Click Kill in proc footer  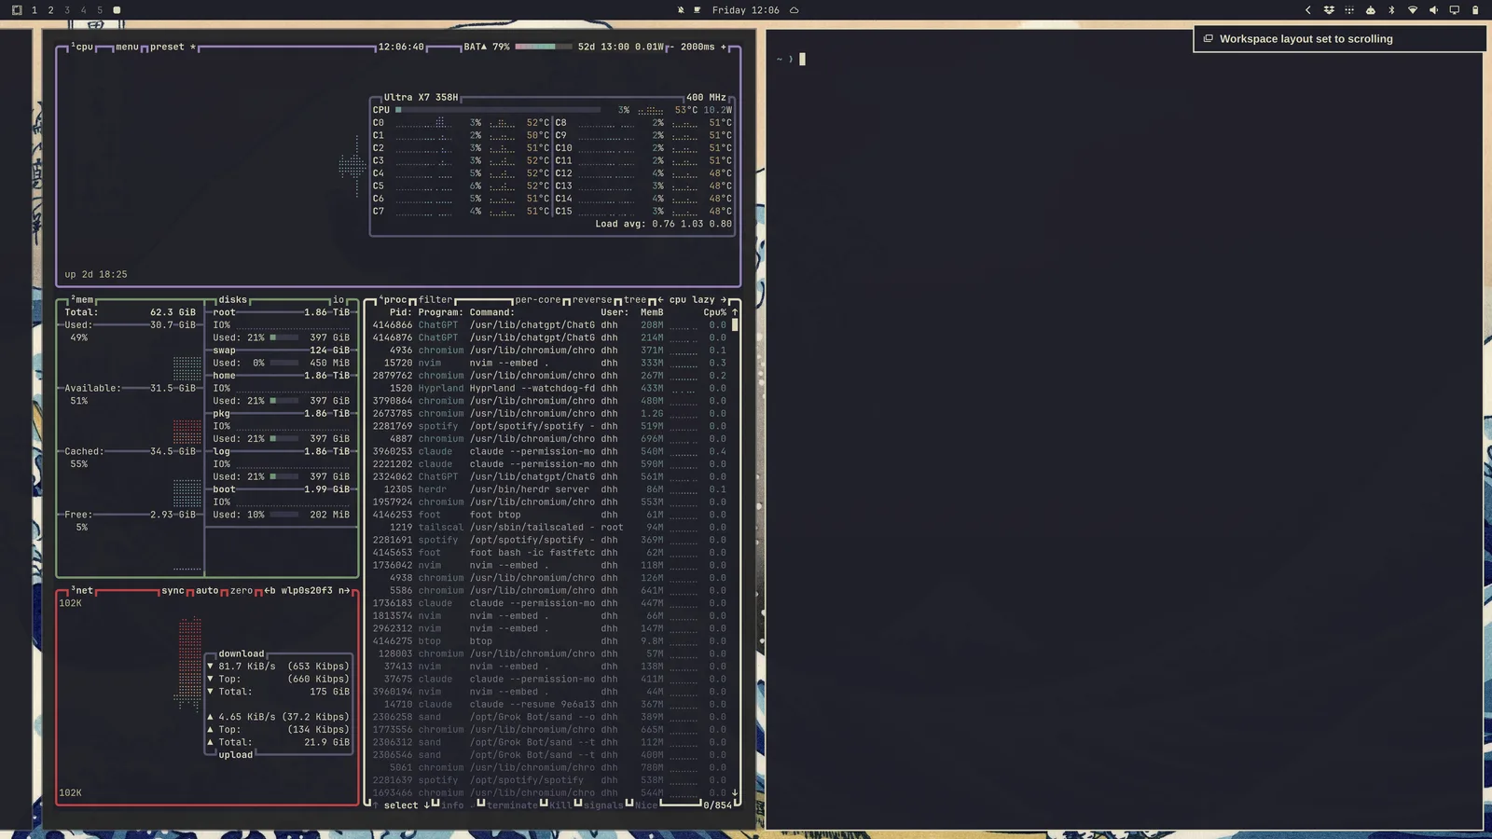pyautogui.click(x=560, y=805)
